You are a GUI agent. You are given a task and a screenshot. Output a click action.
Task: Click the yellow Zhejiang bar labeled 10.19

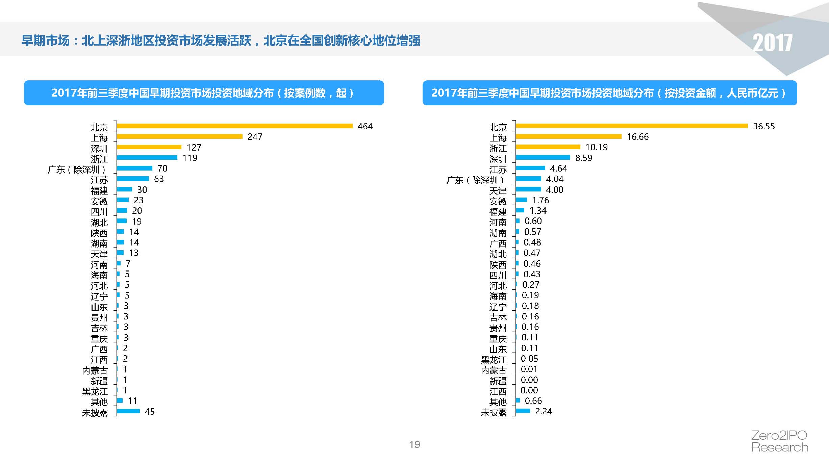548,147
